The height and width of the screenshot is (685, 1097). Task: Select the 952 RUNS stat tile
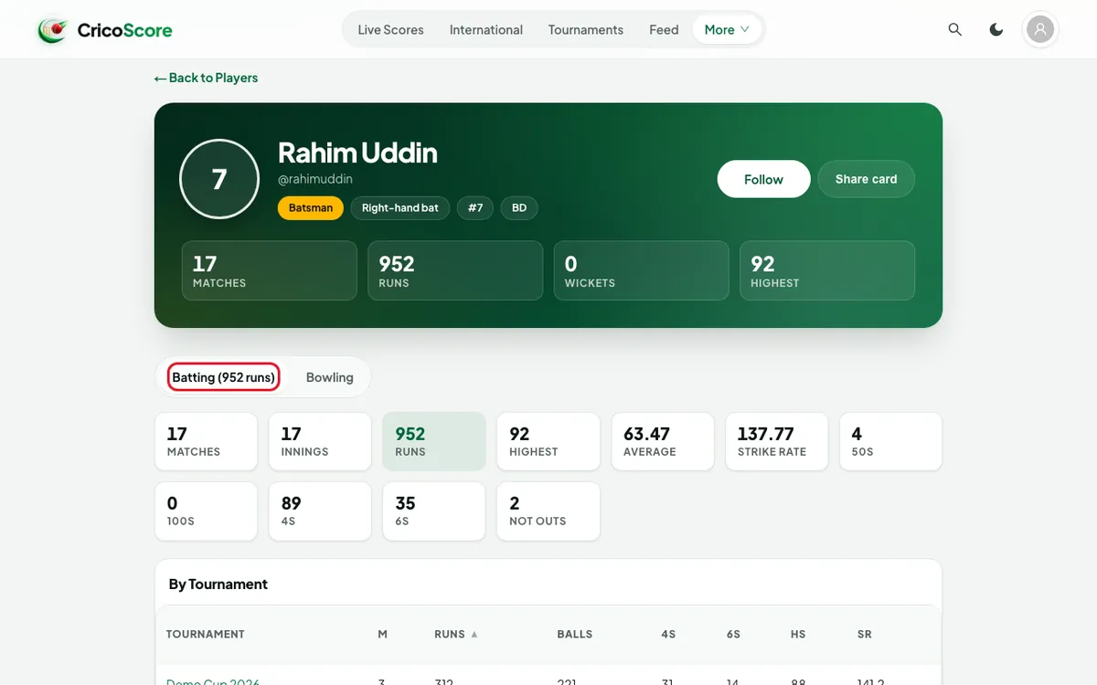point(434,442)
